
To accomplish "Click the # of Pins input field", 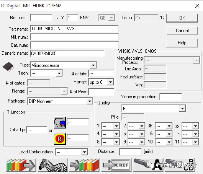I will 101,92.
